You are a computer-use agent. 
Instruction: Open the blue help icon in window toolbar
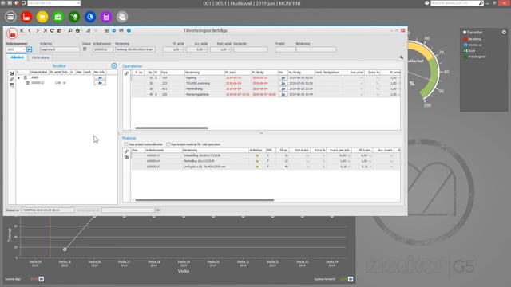tap(129, 30)
